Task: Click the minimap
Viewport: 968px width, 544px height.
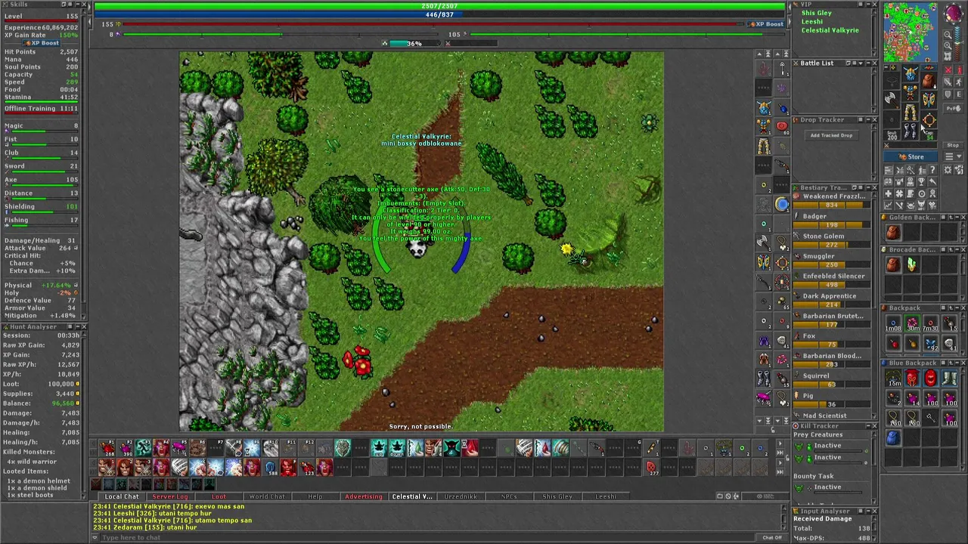Action: point(911,32)
